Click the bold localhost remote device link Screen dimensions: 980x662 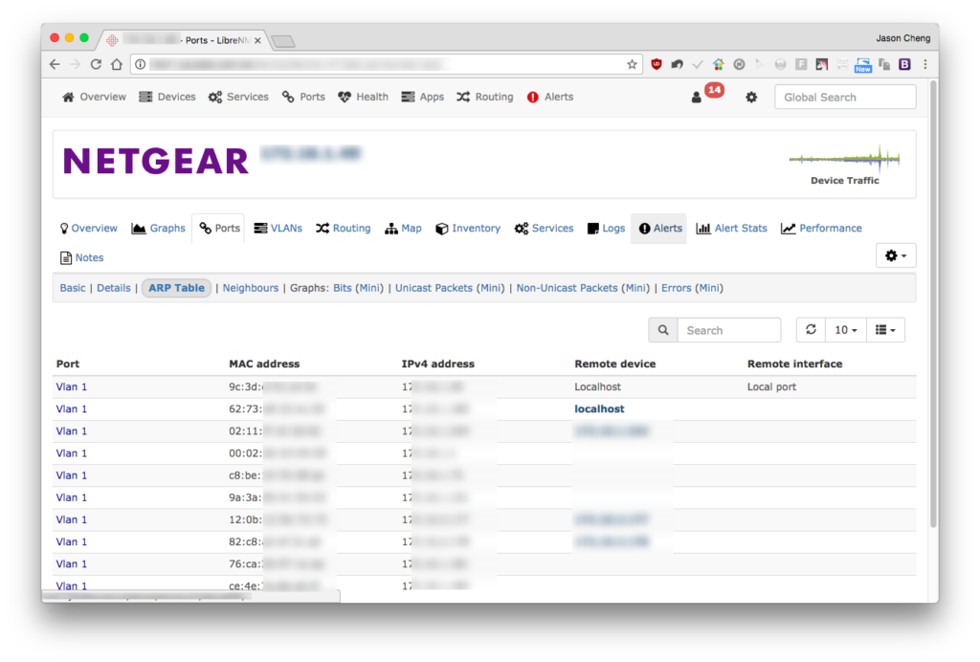pyautogui.click(x=599, y=409)
